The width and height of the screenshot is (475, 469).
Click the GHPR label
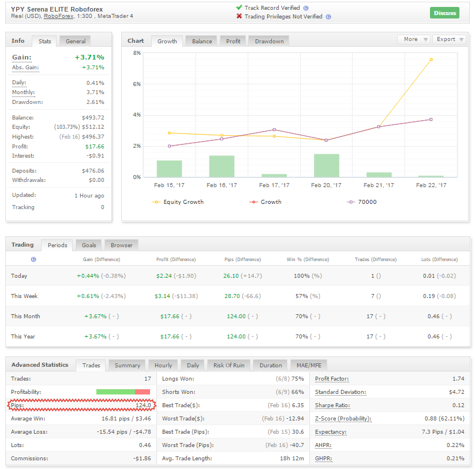324,459
